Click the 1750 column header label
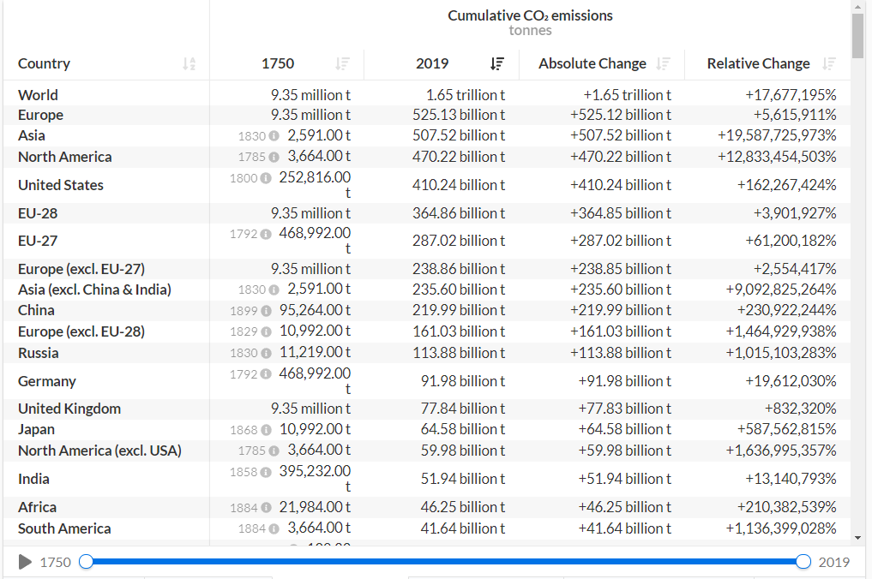The height and width of the screenshot is (579, 872). click(x=278, y=64)
